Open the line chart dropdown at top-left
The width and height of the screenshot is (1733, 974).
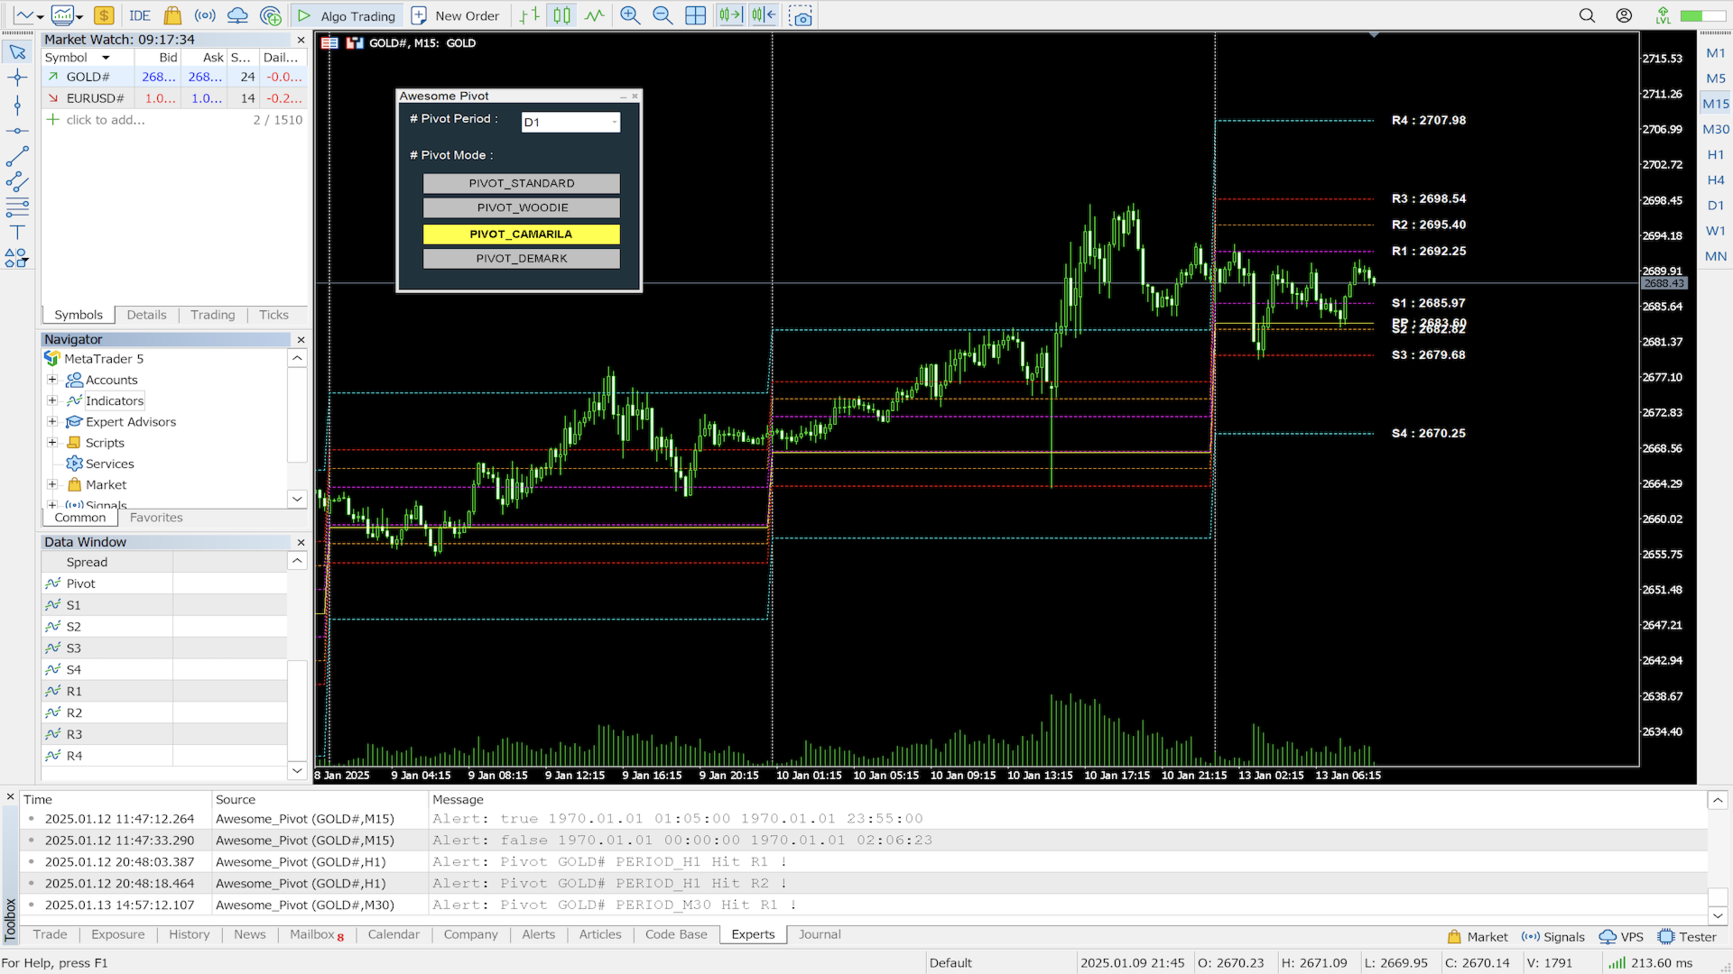[x=40, y=16]
